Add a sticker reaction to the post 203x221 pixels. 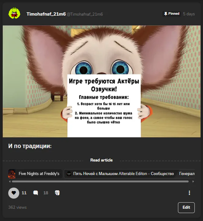point(57,193)
